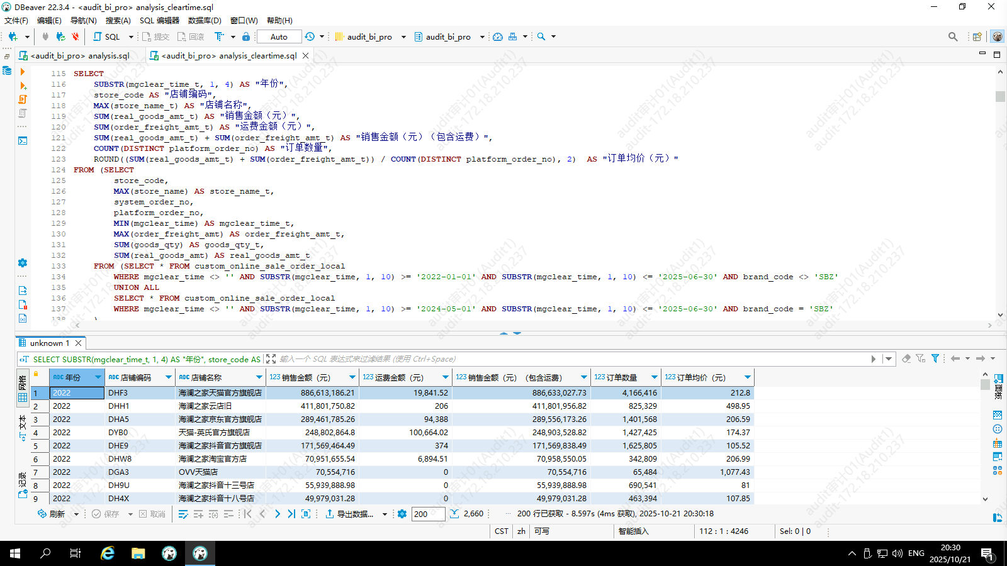
Task: Click the new connection plug icon
Action: pyautogui.click(x=13, y=36)
